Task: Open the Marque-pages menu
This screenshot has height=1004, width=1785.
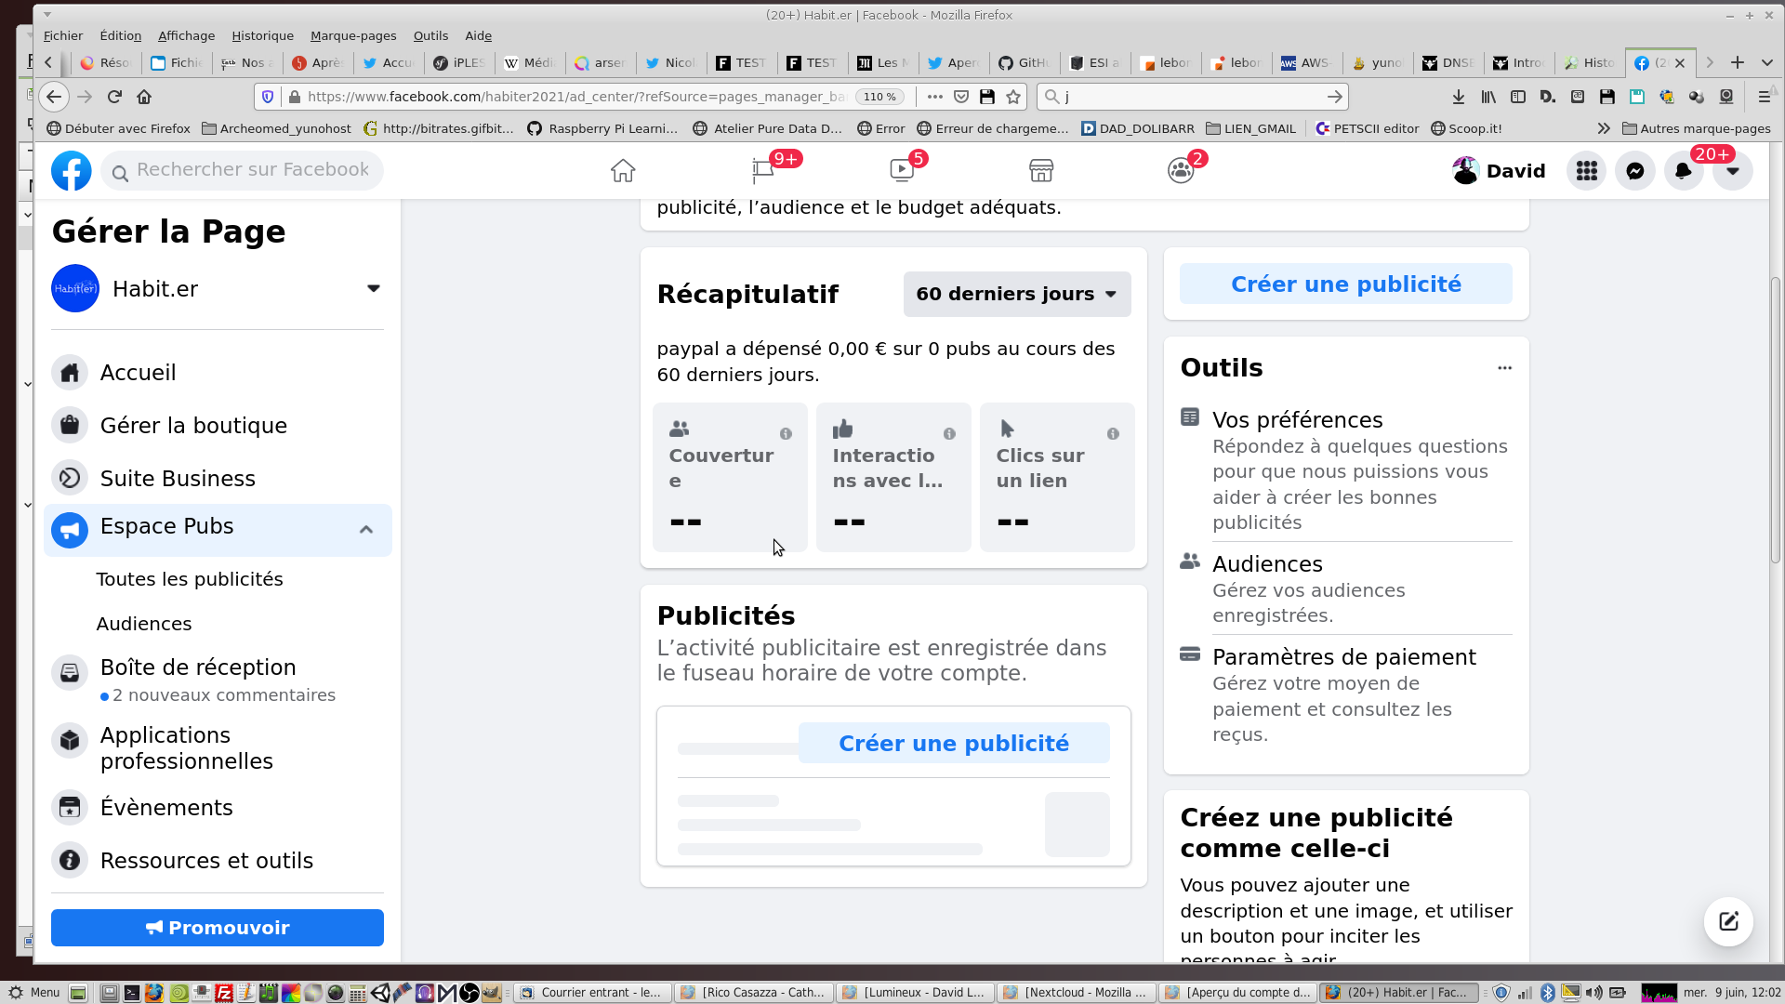Action: 352,35
